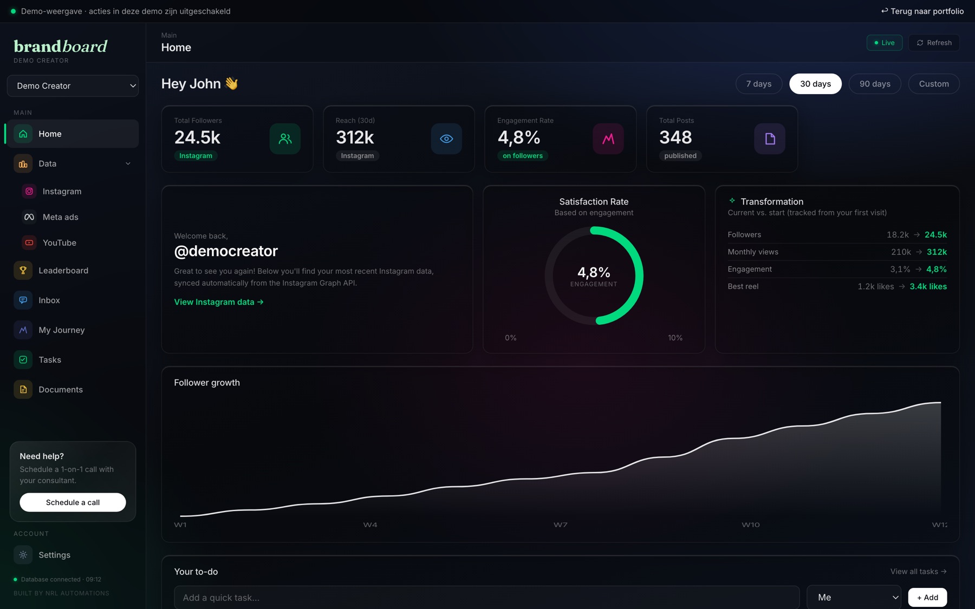The height and width of the screenshot is (609, 975).
Task: Open the Me assignee dropdown
Action: [854, 597]
